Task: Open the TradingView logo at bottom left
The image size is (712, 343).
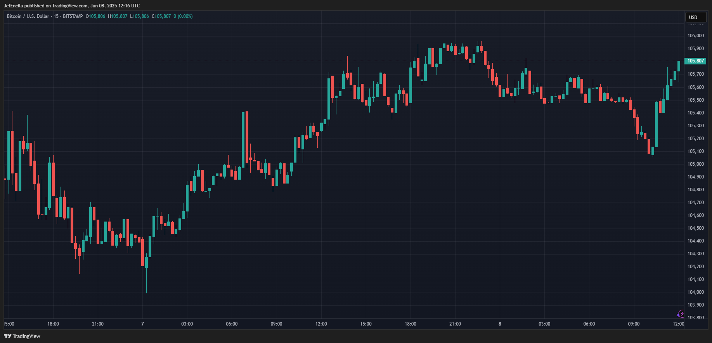Action: 22,336
